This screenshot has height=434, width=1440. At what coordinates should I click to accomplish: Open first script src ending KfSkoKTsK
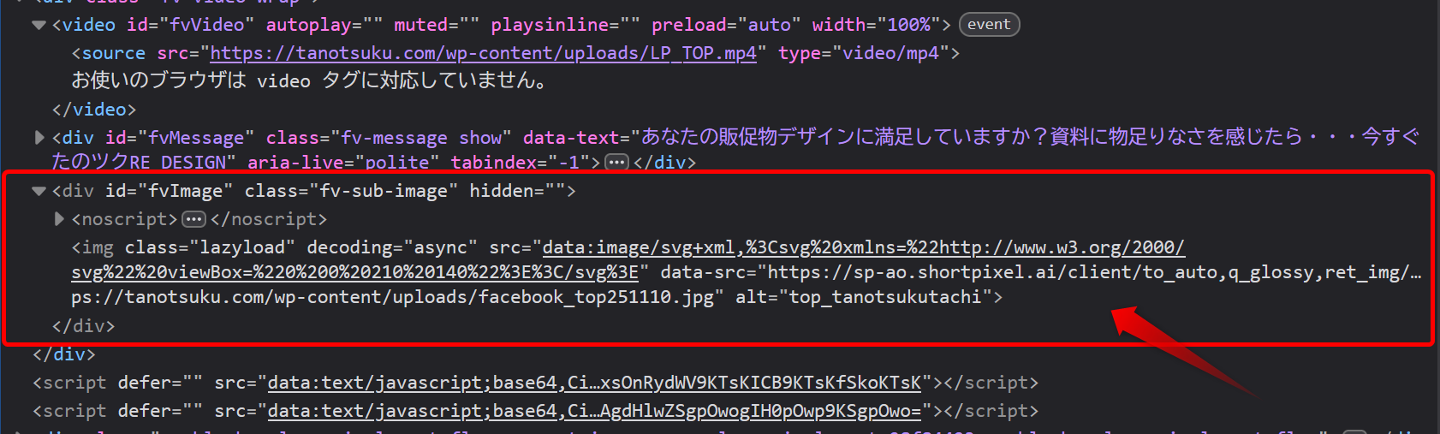tap(594, 383)
